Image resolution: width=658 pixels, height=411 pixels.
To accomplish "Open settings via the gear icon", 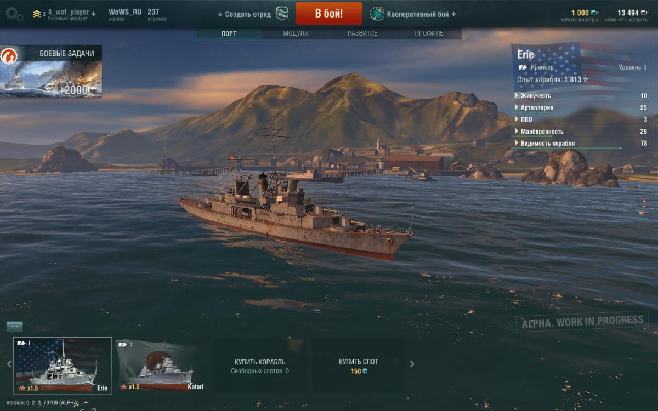I will (14, 14).
